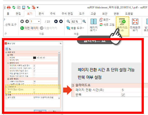Screen dimensions: 148x115
Task: Click the green sync arrows in quick access toolbar
Action: [x=14, y=7]
